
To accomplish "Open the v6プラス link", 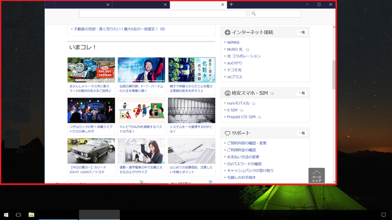I will 235,77.
